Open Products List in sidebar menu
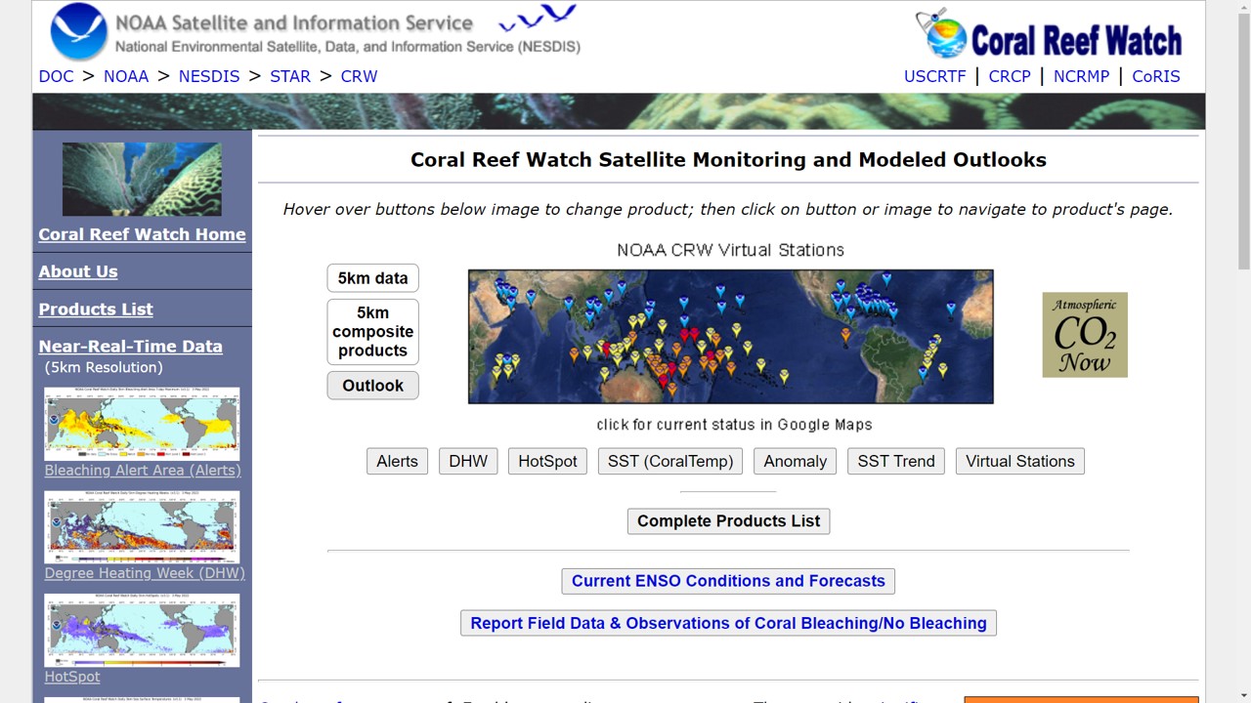Viewport: 1251px width, 703px height. point(96,310)
